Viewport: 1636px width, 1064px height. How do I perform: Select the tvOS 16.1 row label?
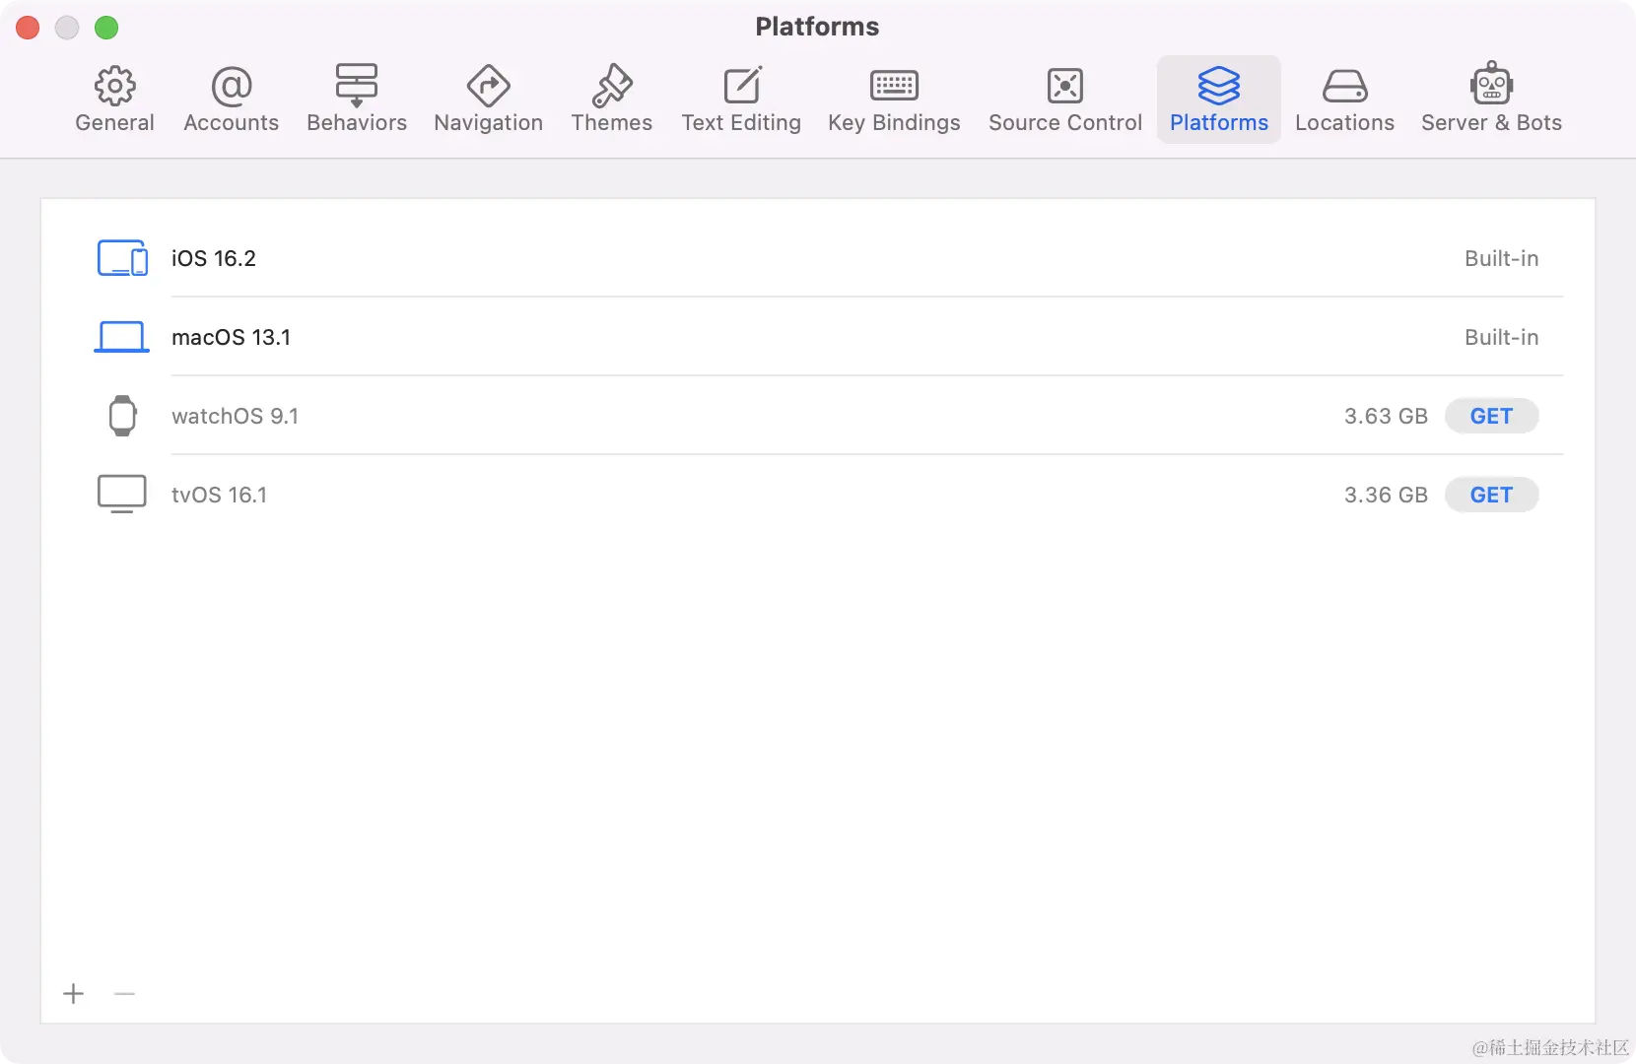[219, 495]
